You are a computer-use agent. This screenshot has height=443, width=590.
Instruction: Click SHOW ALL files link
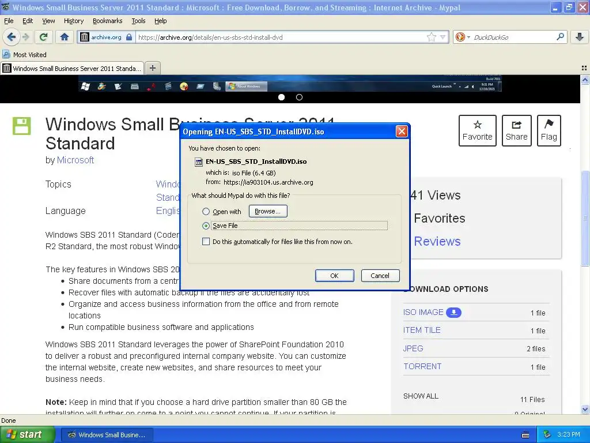pyautogui.click(x=421, y=396)
